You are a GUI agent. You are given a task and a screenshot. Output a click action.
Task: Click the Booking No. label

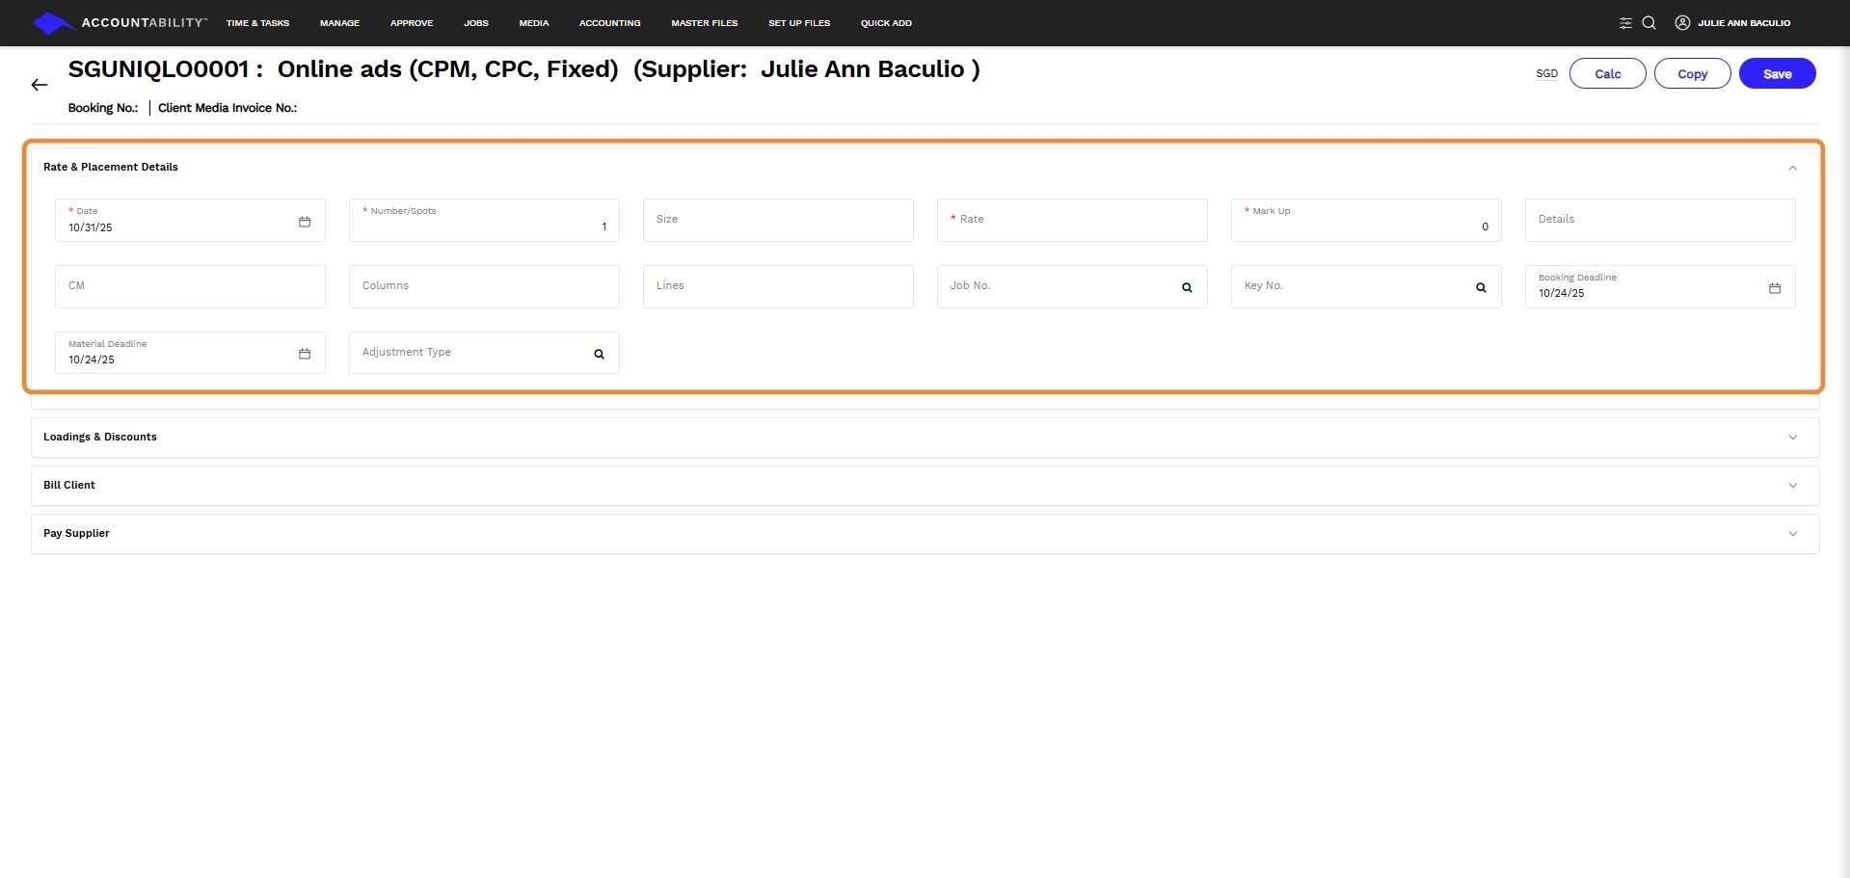103,108
